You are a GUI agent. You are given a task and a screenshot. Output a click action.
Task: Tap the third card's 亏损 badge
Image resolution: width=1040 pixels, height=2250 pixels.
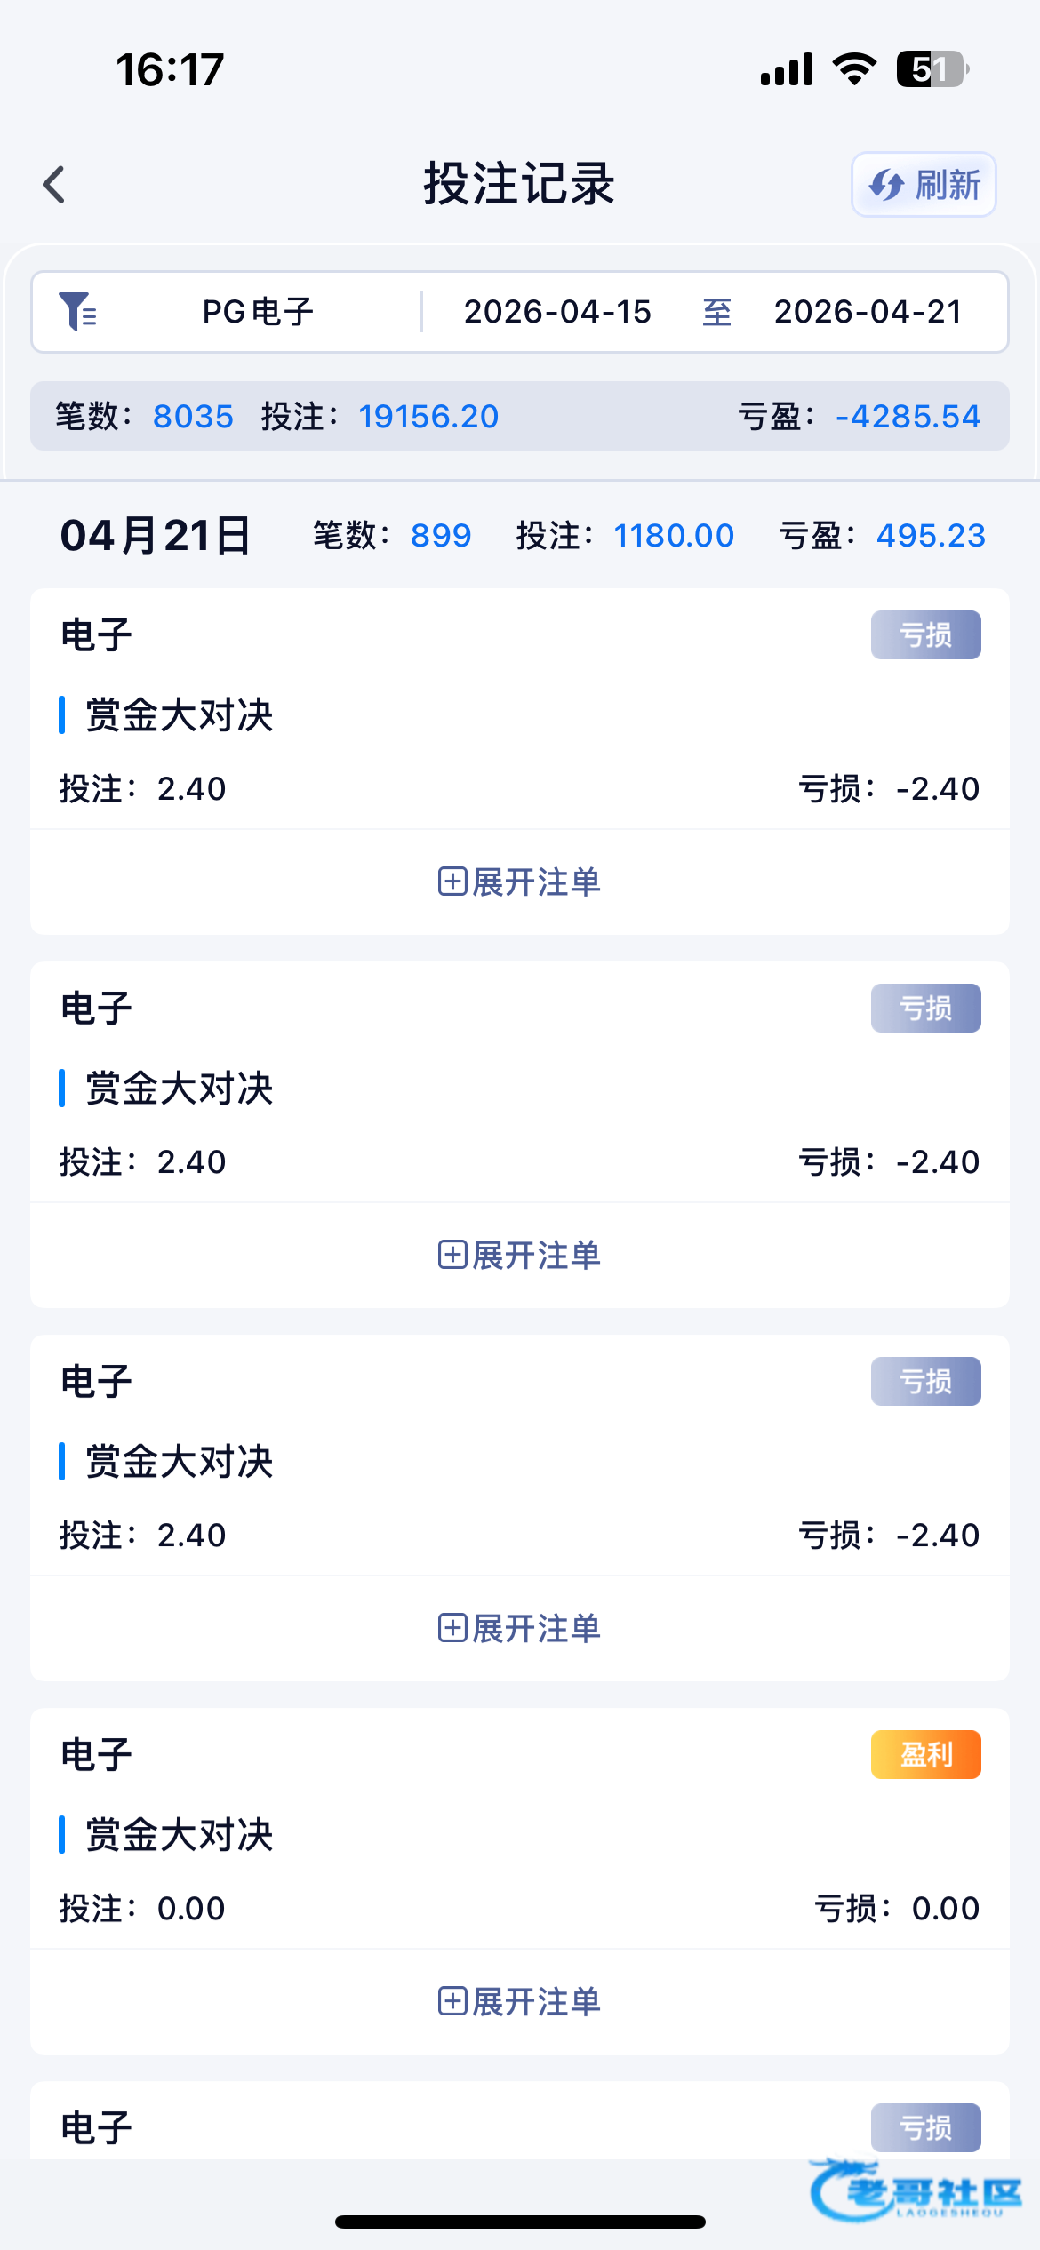point(925,1381)
